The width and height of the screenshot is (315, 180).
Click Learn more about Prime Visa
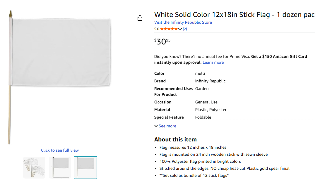pyautogui.click(x=213, y=62)
